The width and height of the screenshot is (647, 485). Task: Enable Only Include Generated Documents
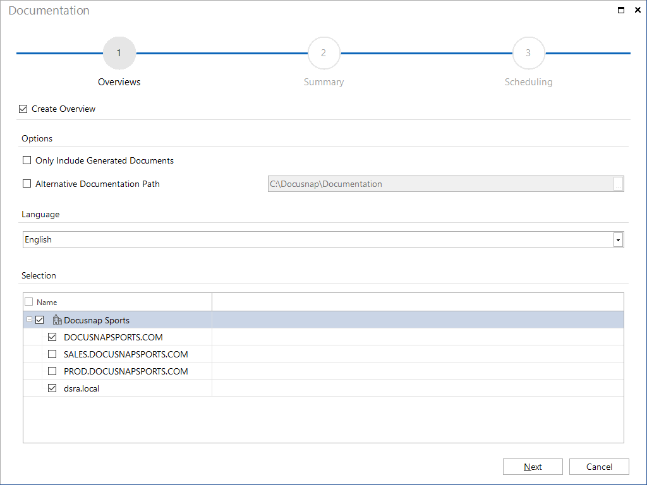pyautogui.click(x=27, y=160)
